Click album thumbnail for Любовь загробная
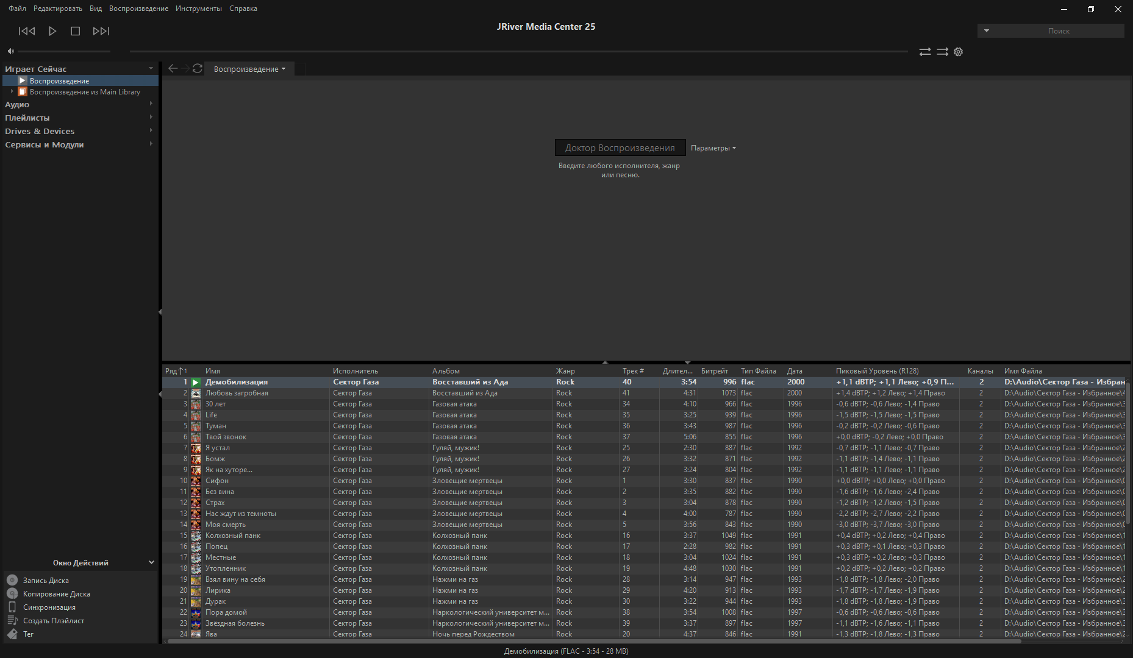This screenshot has width=1133, height=658. click(x=196, y=393)
